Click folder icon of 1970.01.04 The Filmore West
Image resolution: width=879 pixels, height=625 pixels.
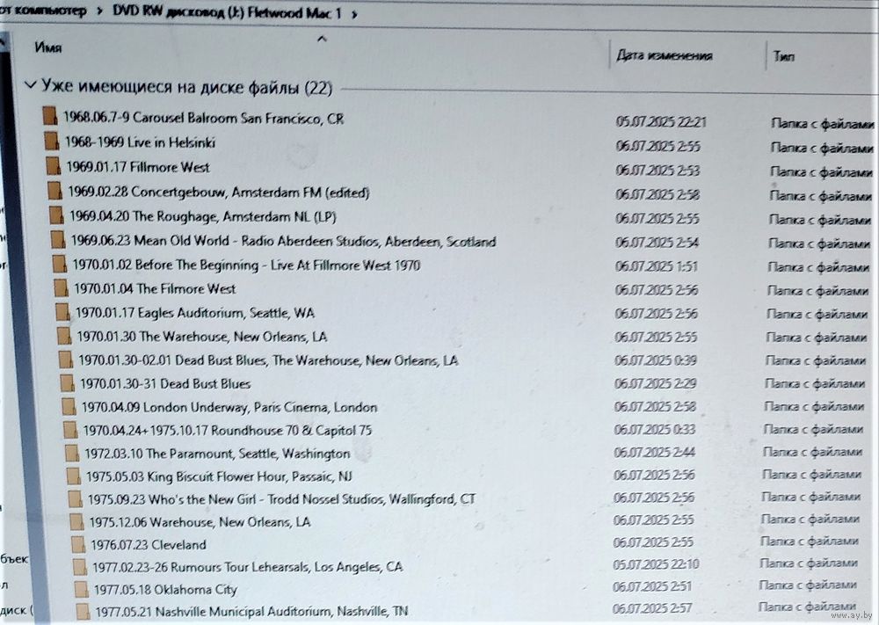coord(61,288)
